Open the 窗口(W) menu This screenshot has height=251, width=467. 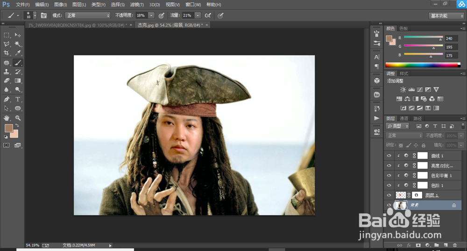tap(193, 5)
